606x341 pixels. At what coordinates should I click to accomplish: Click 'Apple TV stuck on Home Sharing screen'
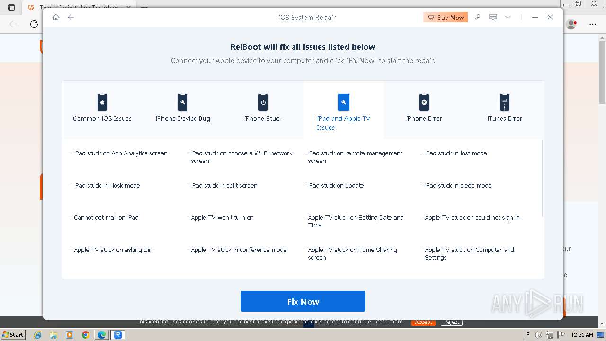[352, 253]
